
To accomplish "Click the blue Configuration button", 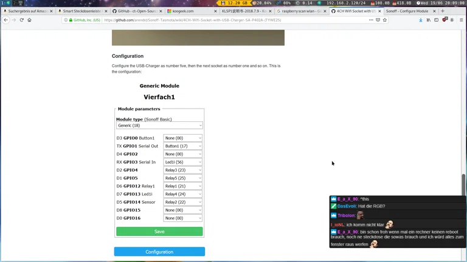I will [x=159, y=252].
